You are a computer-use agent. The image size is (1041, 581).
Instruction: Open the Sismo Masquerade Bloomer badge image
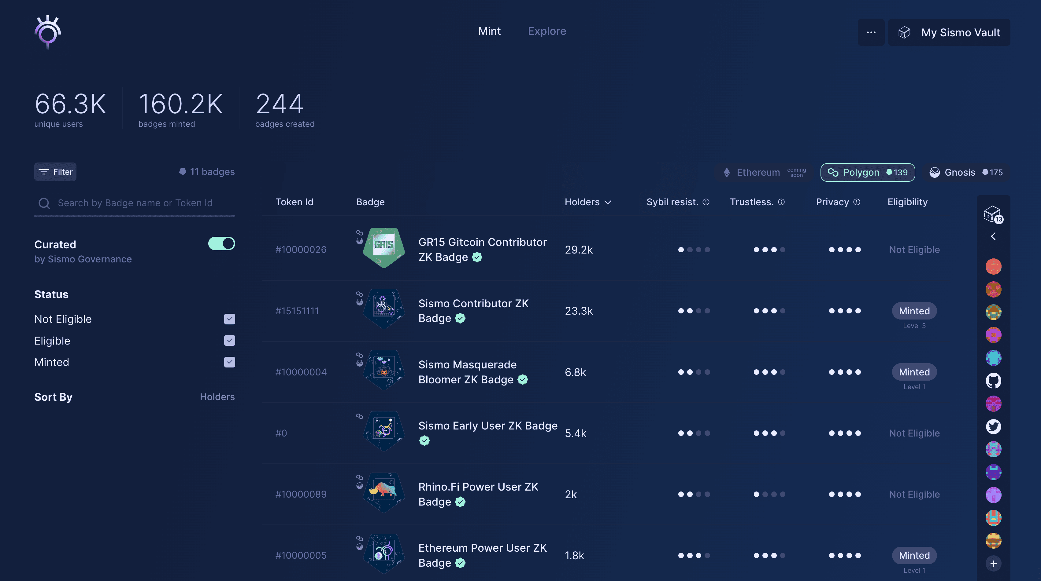[383, 370]
